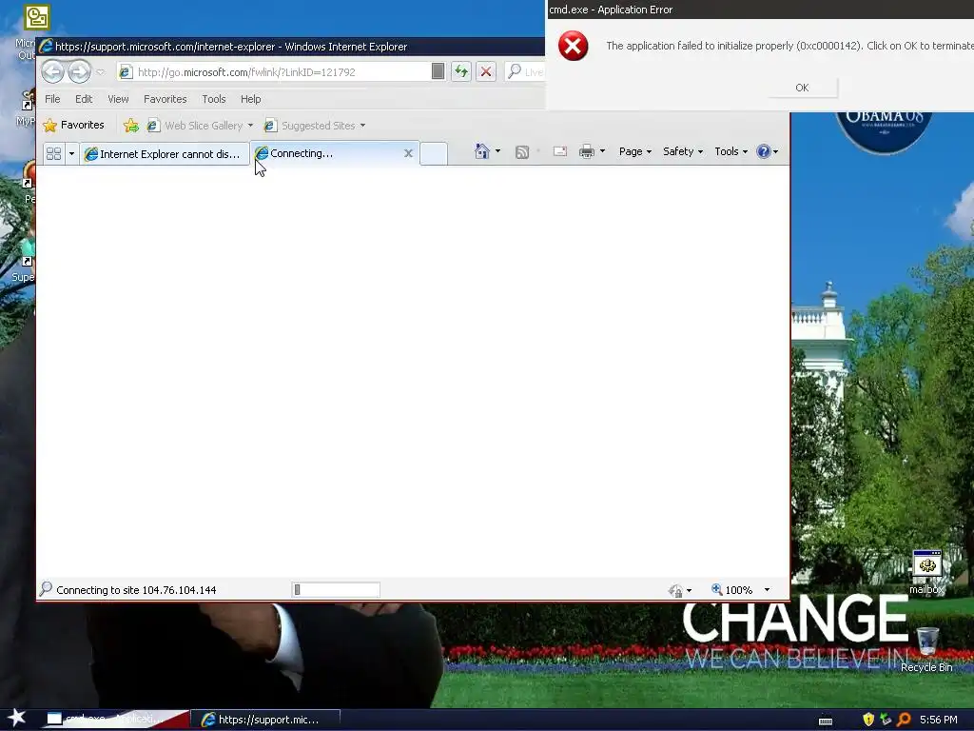Click the page loading progress bar
This screenshot has height=731, width=974.
pos(336,590)
